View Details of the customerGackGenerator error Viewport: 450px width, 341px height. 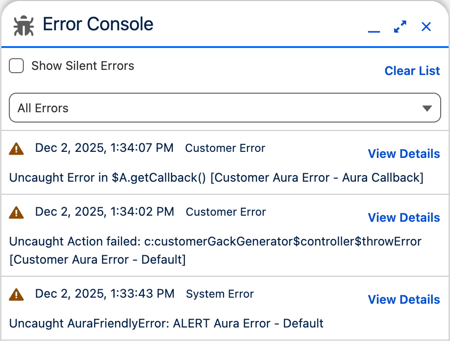(x=403, y=218)
